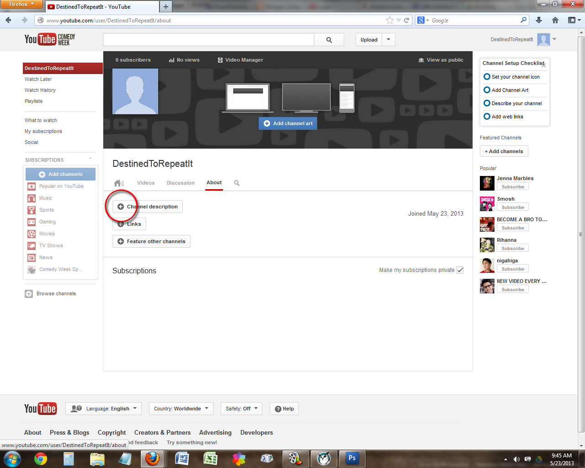This screenshot has width=585, height=468.
Task: Mark Set your channel icon as done
Action: pos(486,77)
